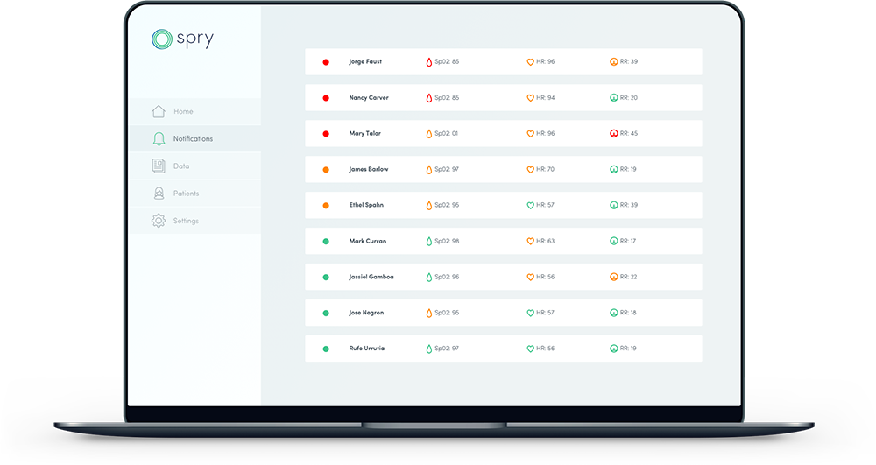
Task: Click the Patients person icon
Action: point(159,194)
